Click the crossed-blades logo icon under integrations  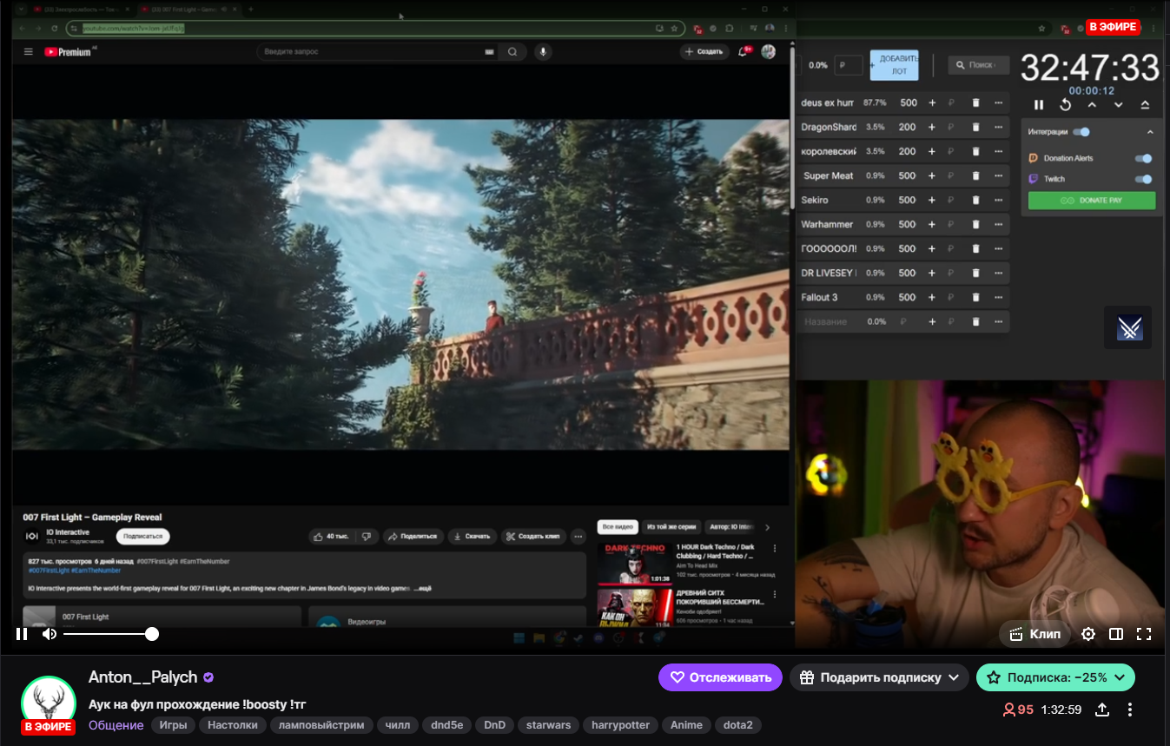tap(1128, 327)
